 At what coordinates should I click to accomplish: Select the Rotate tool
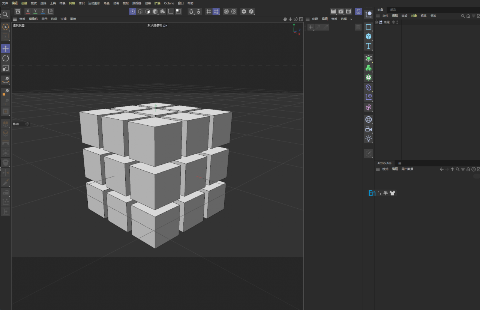click(5, 58)
